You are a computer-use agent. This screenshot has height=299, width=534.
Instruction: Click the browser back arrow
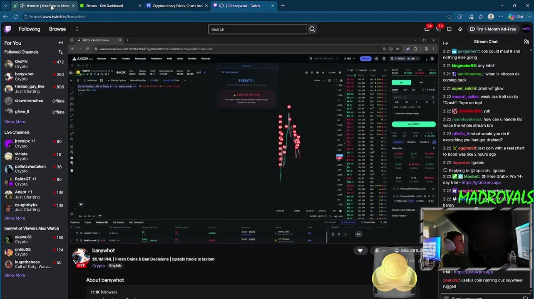(5, 17)
